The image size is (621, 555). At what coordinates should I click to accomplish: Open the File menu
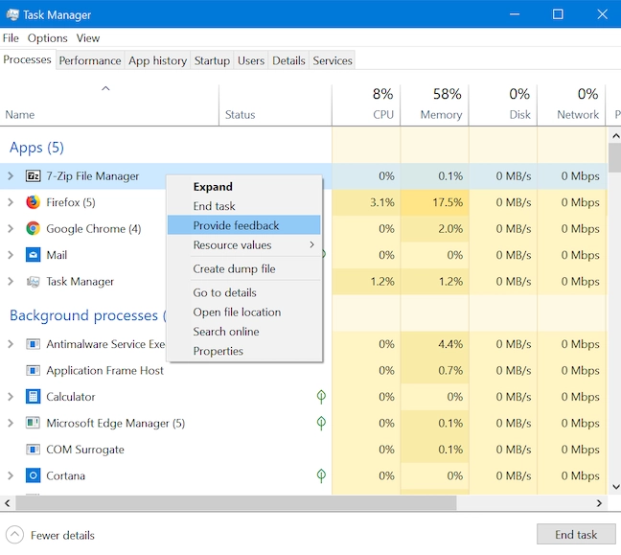(x=11, y=38)
